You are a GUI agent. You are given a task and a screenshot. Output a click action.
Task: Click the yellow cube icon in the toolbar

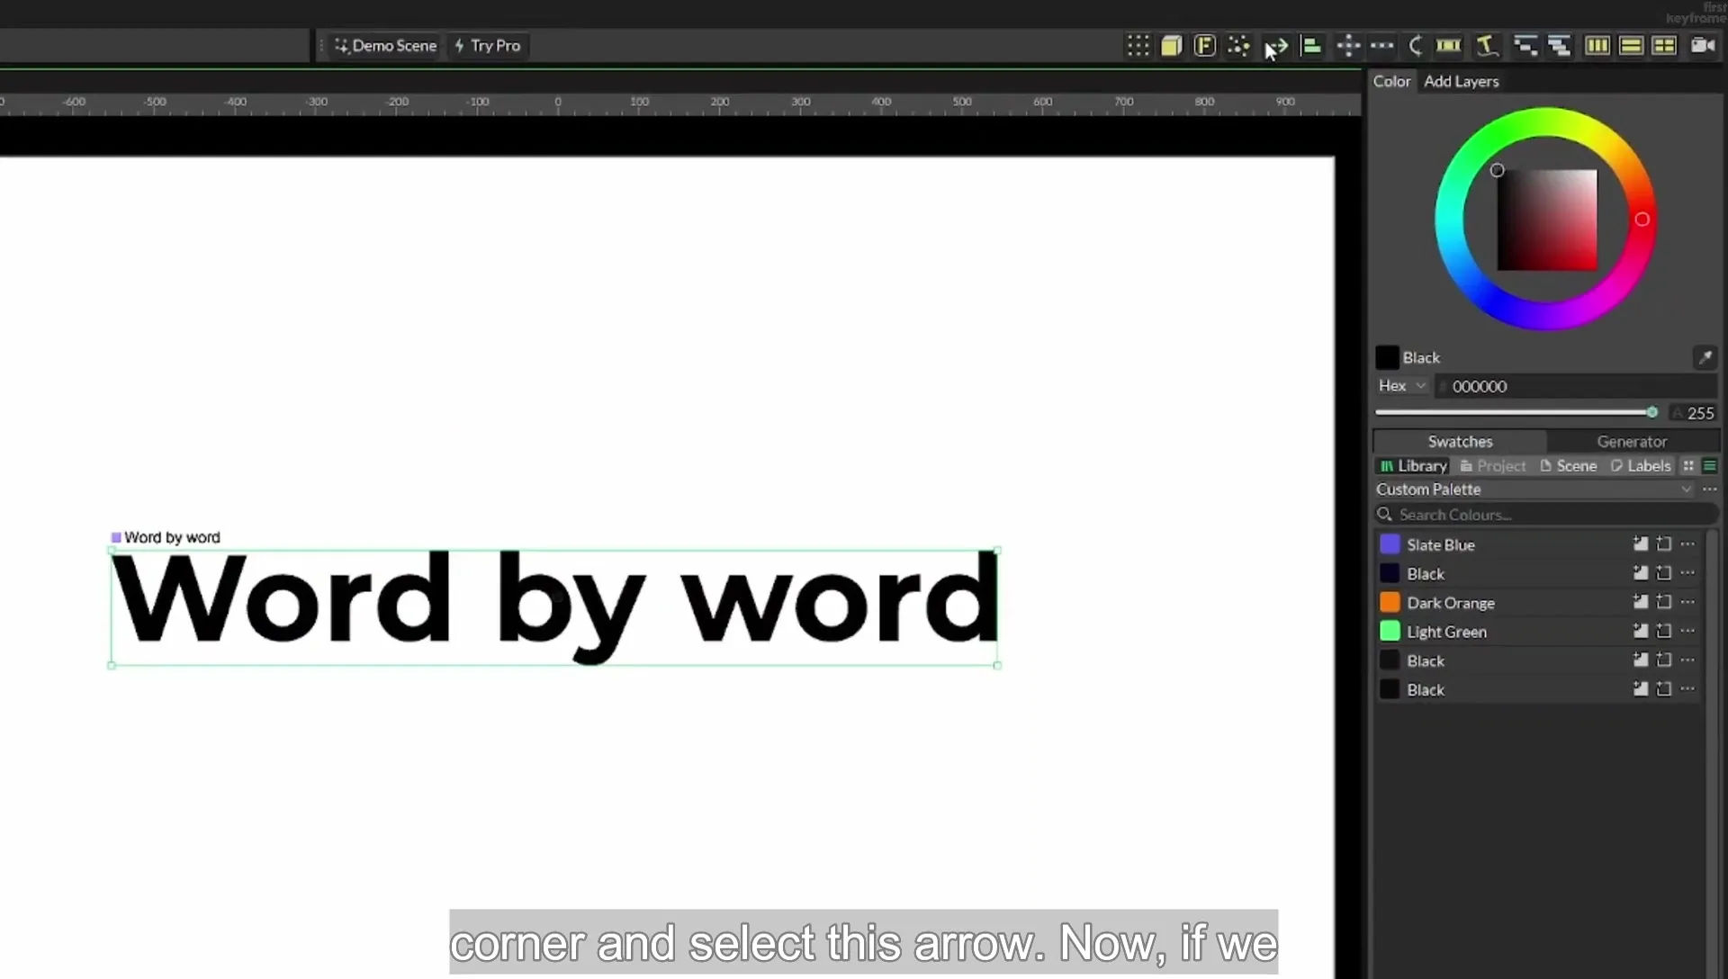point(1171,46)
